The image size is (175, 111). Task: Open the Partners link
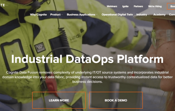click(138, 6)
